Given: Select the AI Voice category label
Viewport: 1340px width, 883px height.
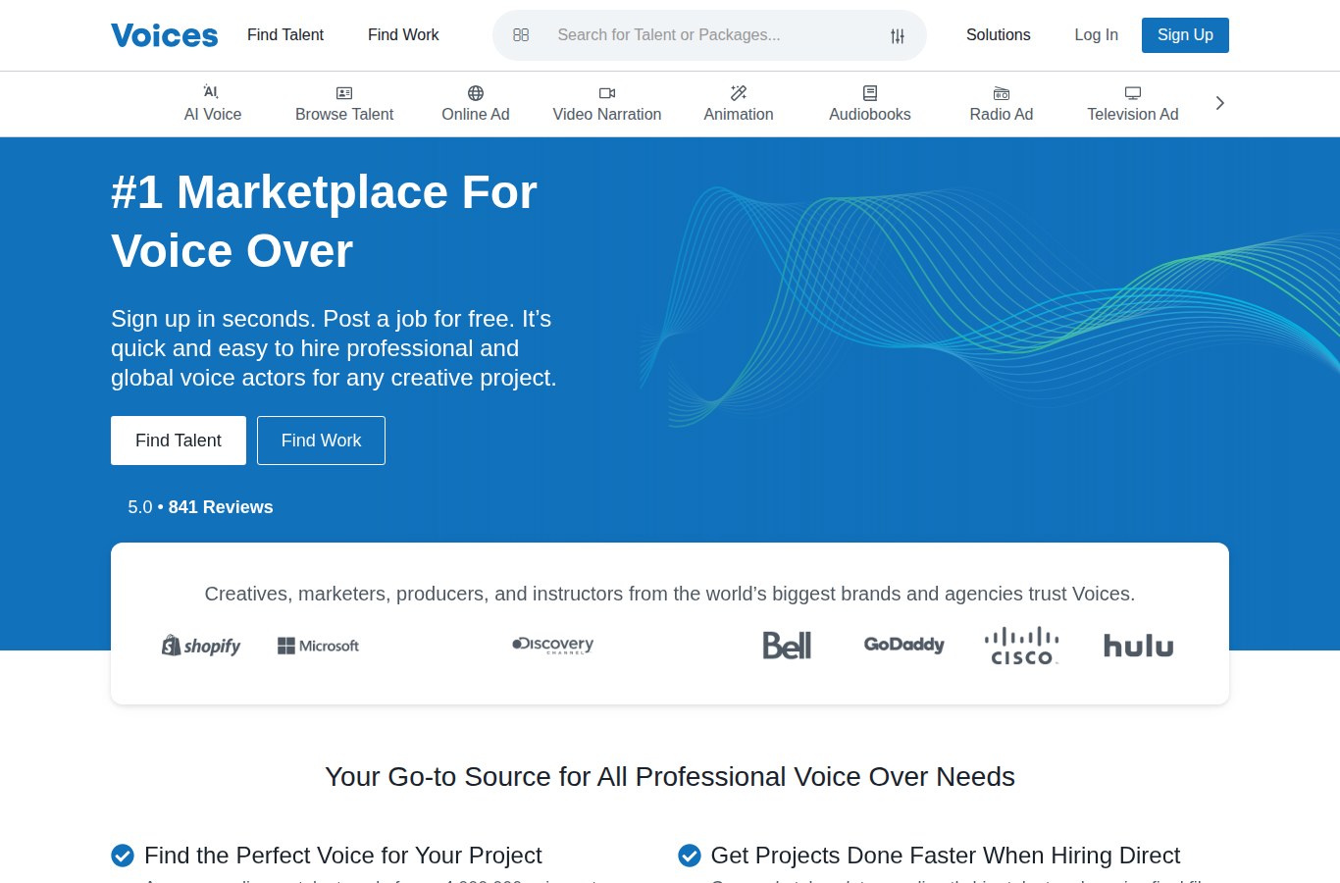Looking at the screenshot, I should click(213, 114).
